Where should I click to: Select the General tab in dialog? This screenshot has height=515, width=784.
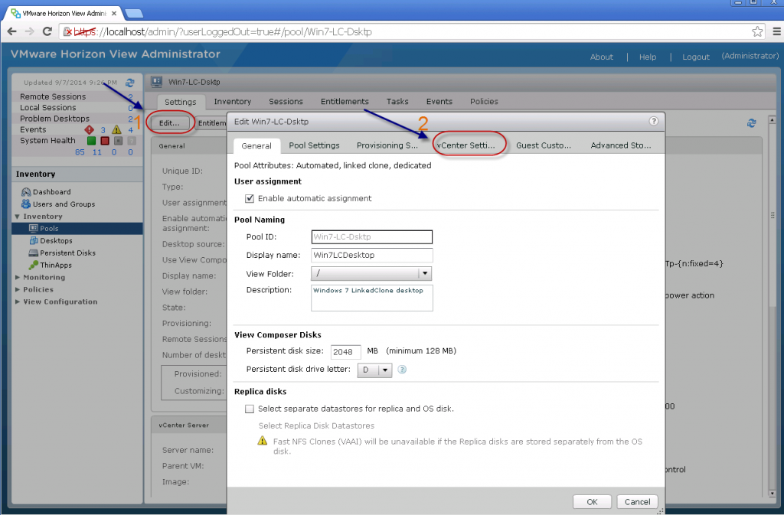click(256, 146)
